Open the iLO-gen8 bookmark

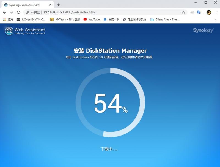(x=31, y=19)
